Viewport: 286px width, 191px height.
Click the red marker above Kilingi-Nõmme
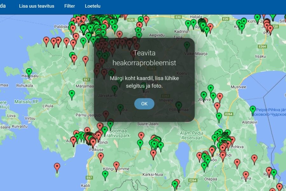tap(116, 165)
